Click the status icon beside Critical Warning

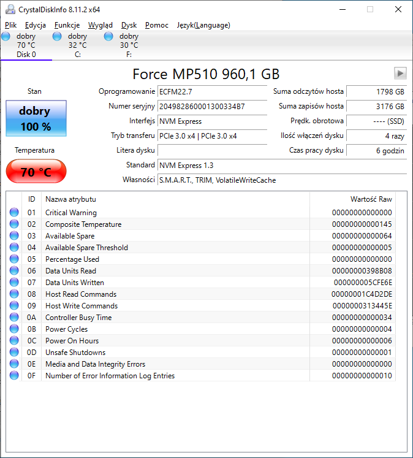(14, 213)
